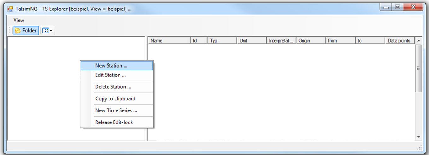
Task: Select New Time Series ... option
Action: pyautogui.click(x=116, y=110)
